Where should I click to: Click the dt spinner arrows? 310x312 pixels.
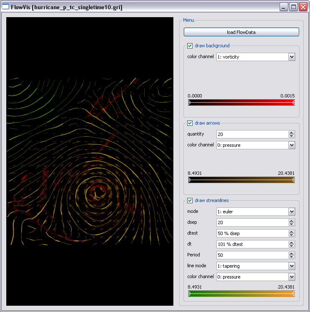click(x=292, y=244)
